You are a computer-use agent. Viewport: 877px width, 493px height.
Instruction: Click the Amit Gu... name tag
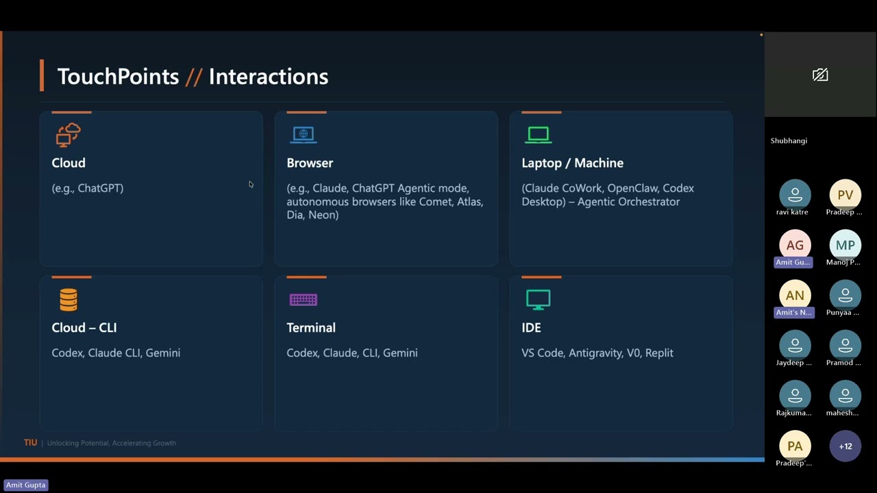click(793, 262)
